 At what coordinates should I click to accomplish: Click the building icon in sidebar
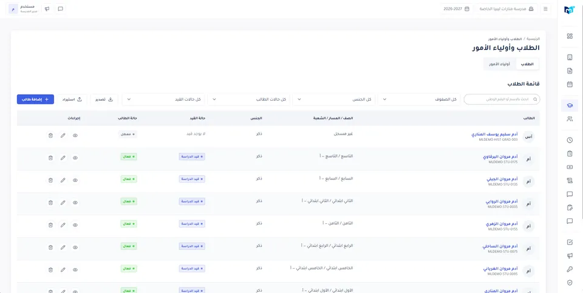click(x=570, y=57)
